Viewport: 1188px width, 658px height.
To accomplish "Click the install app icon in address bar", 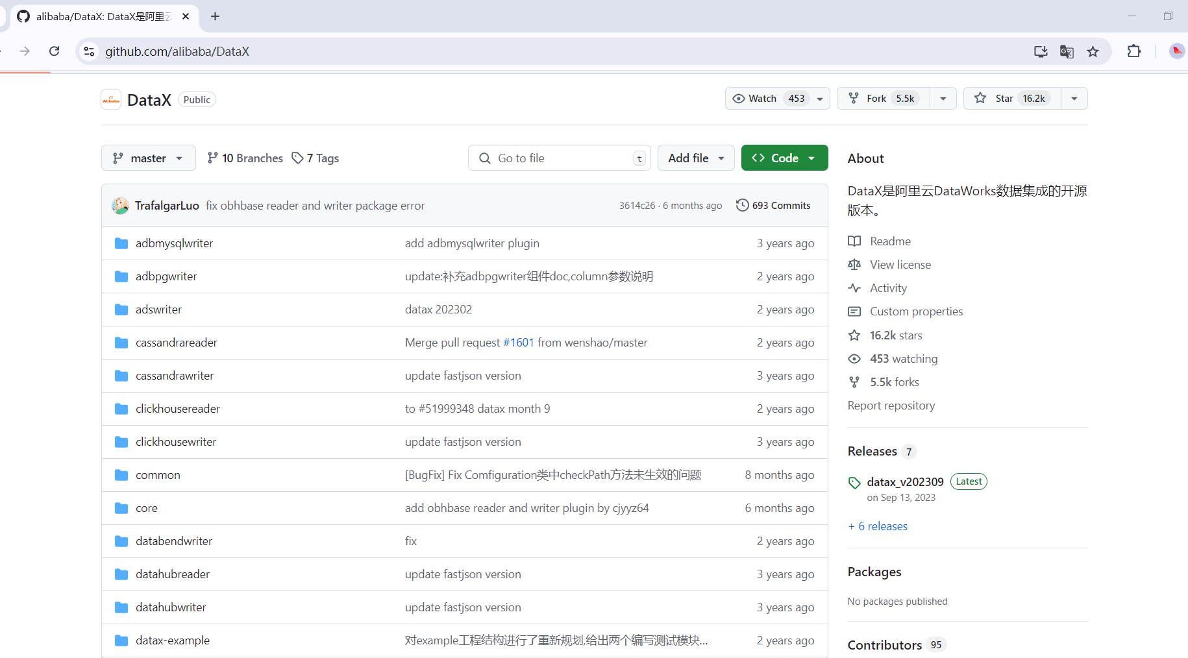I will [1041, 51].
